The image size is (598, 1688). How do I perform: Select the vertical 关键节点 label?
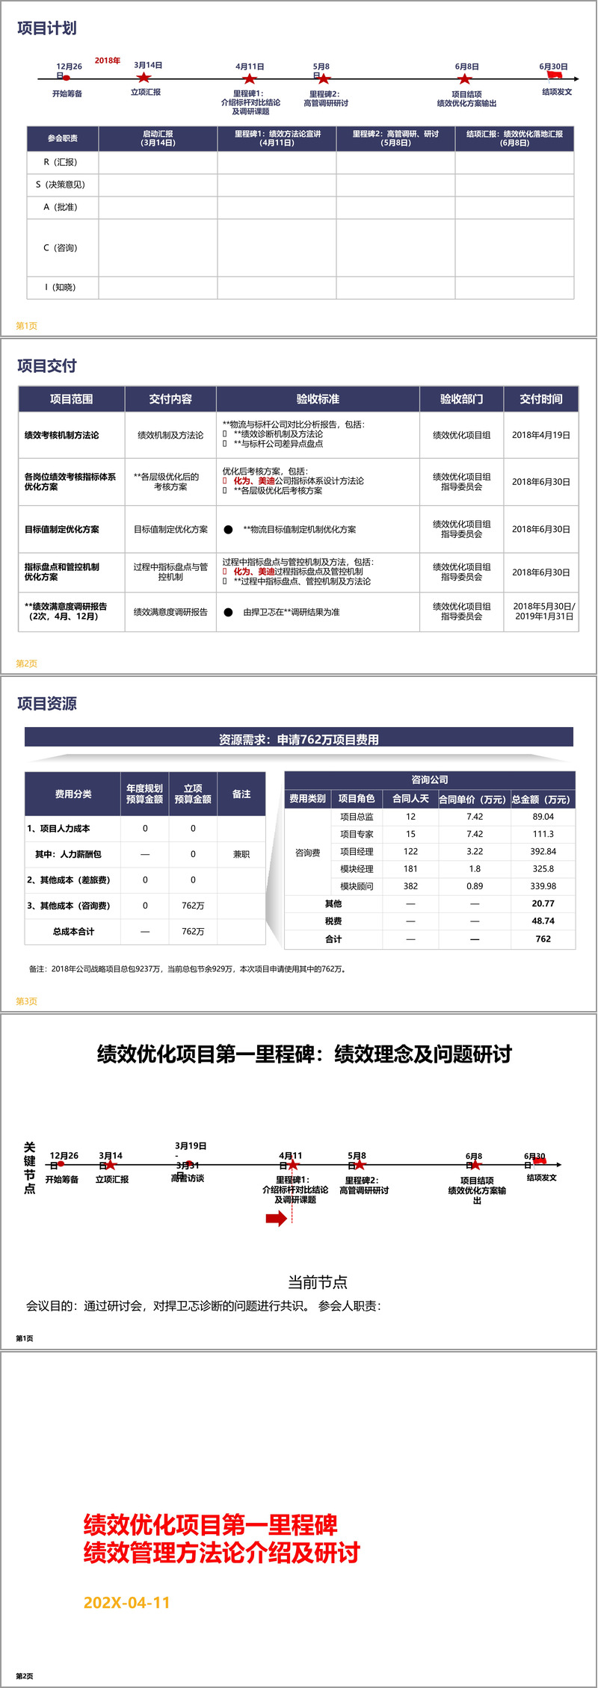[30, 1168]
